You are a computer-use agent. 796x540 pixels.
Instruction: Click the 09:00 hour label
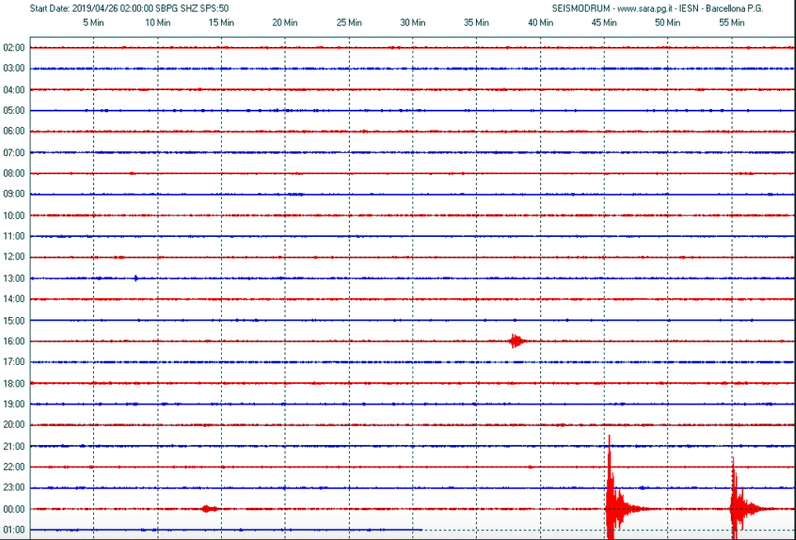14,194
